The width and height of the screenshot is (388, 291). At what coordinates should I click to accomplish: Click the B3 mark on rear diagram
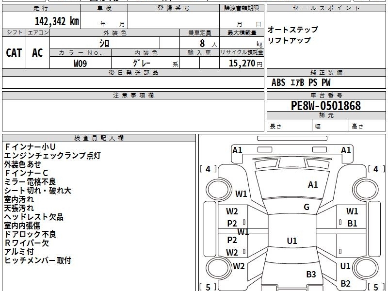pos(311,274)
